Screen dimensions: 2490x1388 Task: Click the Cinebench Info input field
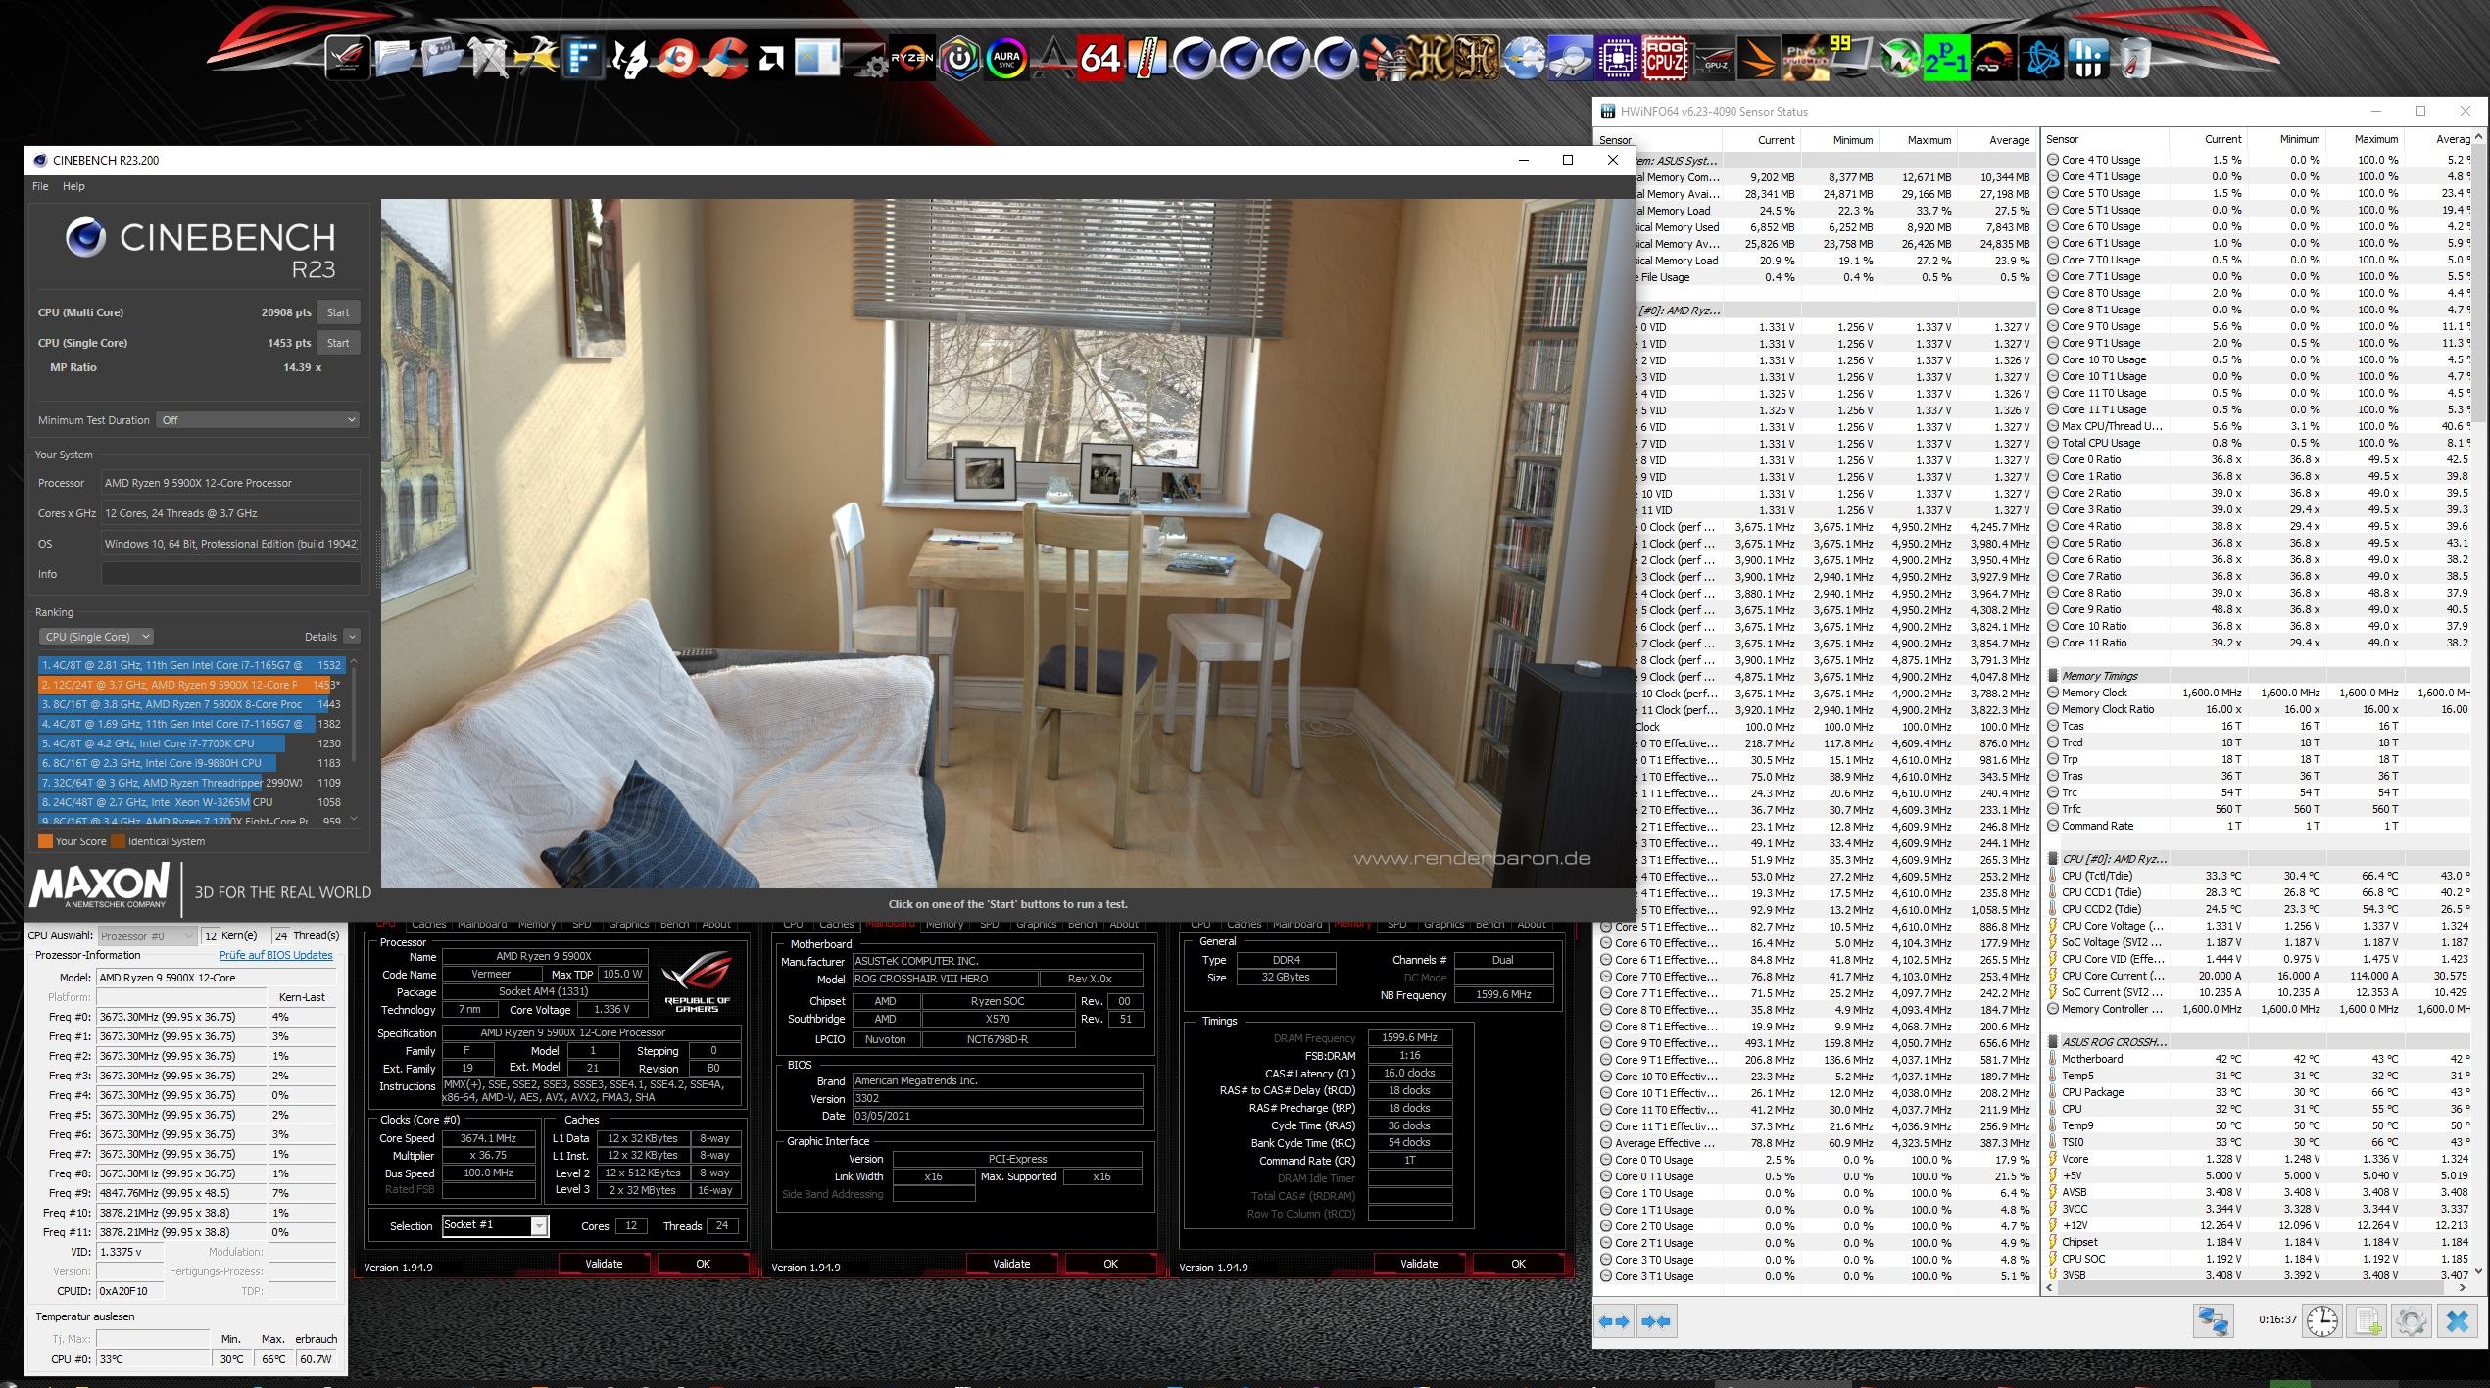tap(230, 574)
